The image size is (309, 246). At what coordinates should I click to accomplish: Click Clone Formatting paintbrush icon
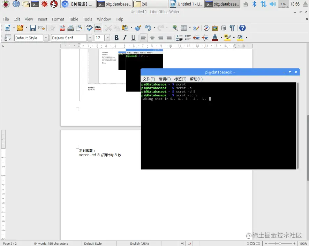tap(138, 28)
